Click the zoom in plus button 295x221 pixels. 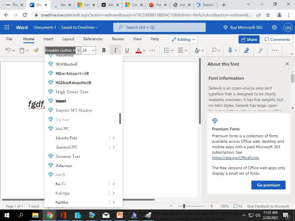211,206
